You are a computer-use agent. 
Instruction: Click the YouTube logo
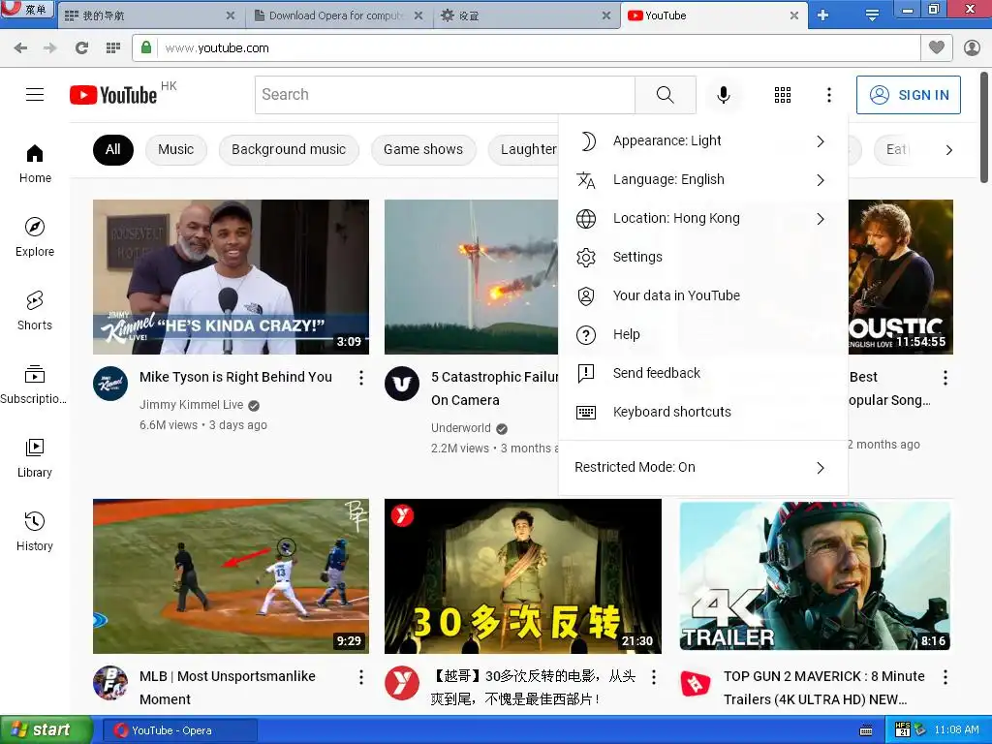113,95
